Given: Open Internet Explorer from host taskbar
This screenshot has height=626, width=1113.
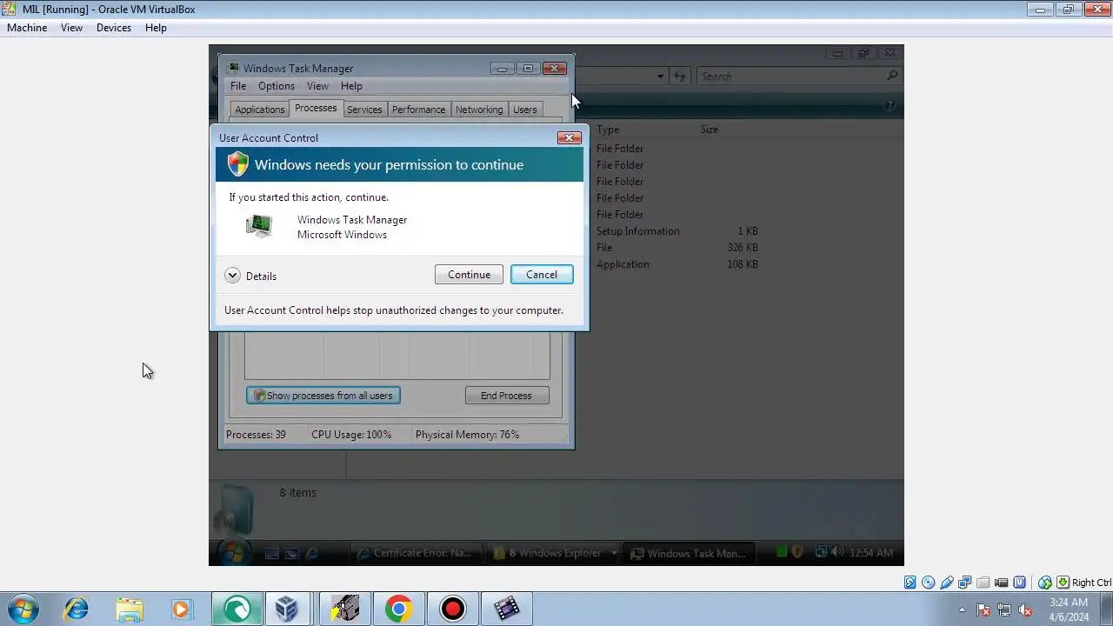Looking at the screenshot, I should click(x=76, y=609).
